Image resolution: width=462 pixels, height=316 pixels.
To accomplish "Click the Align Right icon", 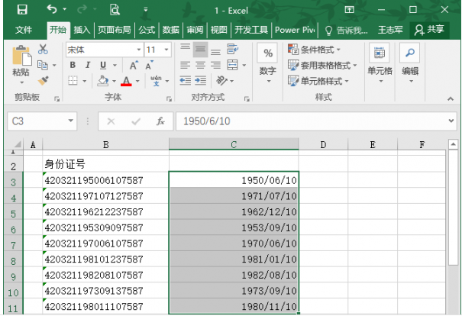I will point(215,65).
